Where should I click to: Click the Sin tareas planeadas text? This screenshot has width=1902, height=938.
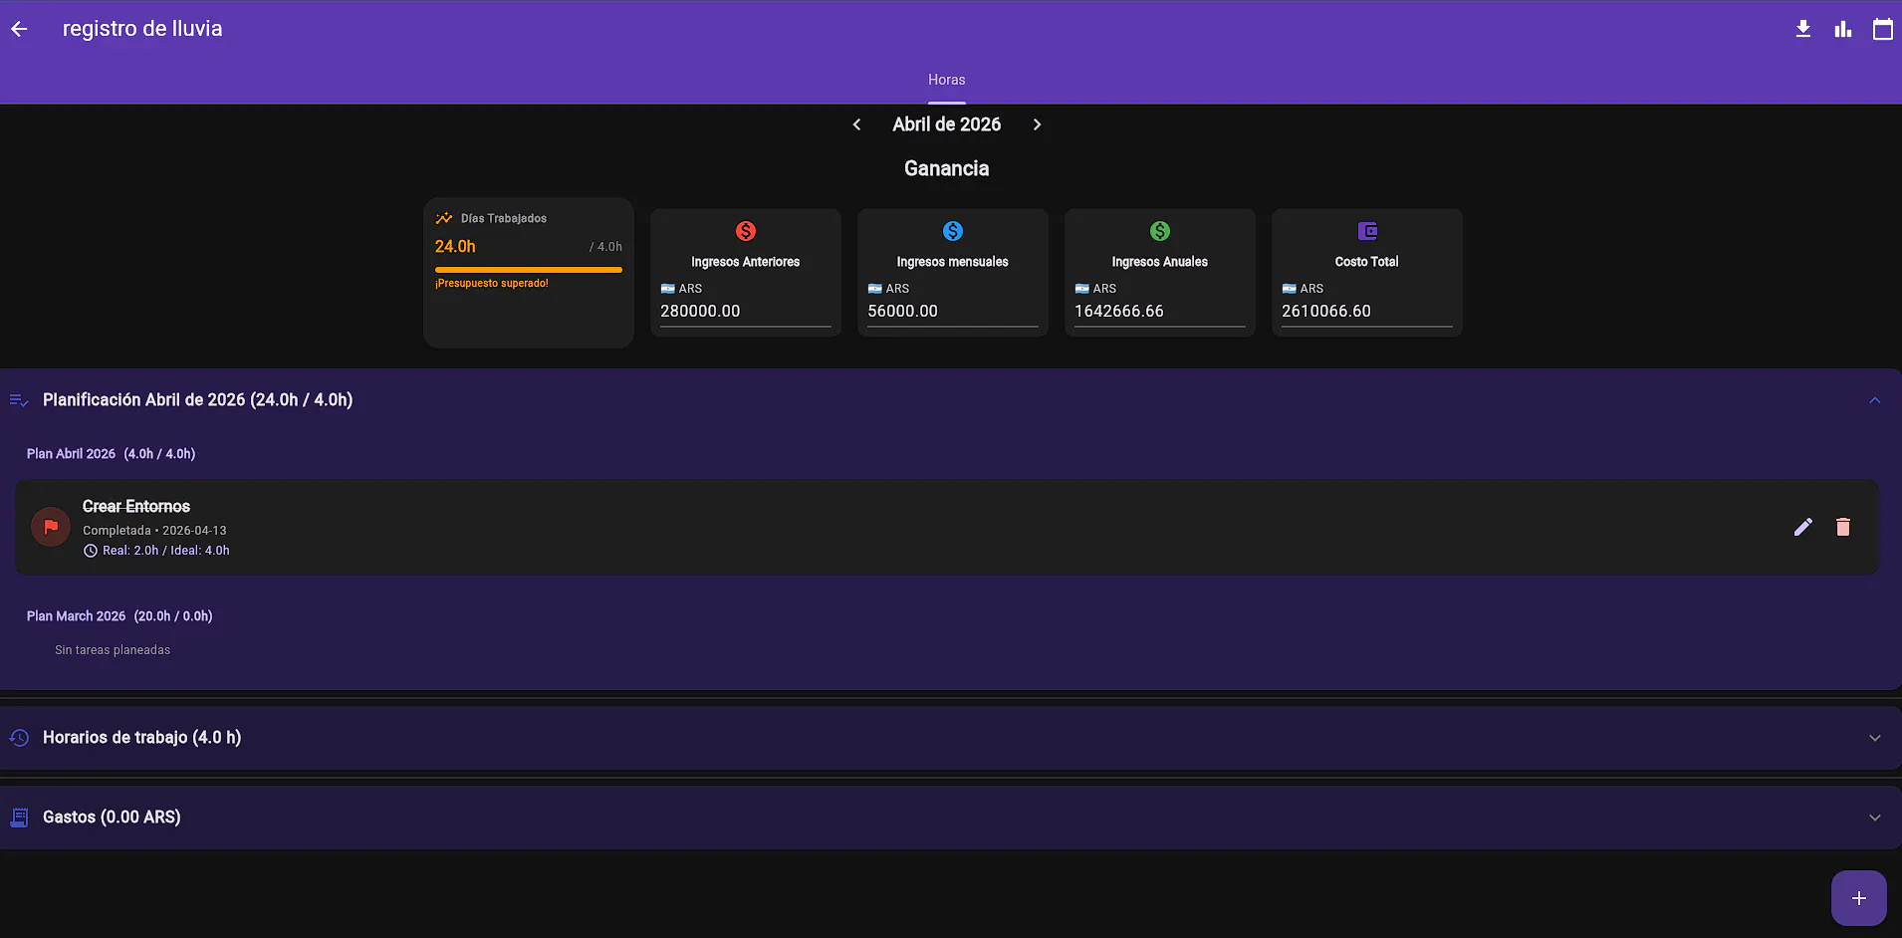click(113, 650)
